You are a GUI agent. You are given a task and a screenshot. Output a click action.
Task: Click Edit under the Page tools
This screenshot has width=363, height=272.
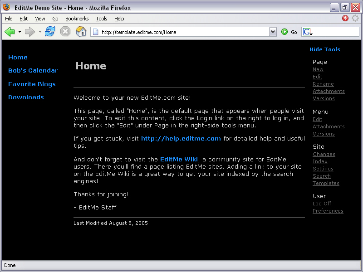(x=317, y=77)
